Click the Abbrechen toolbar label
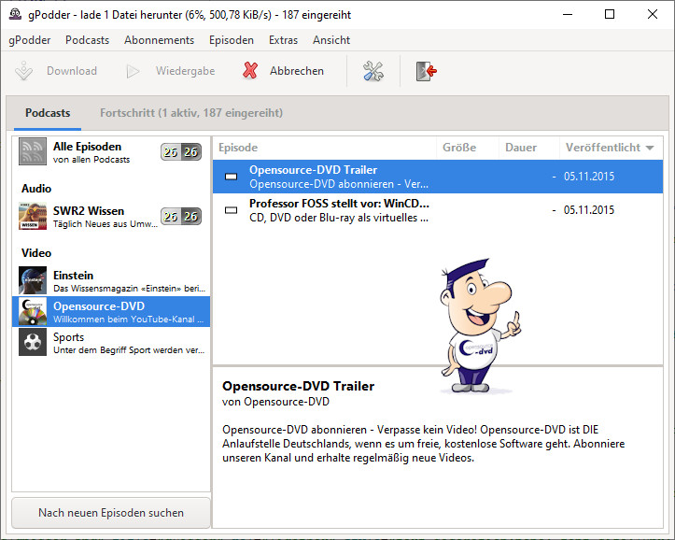This screenshot has height=540, width=675. pos(297,71)
